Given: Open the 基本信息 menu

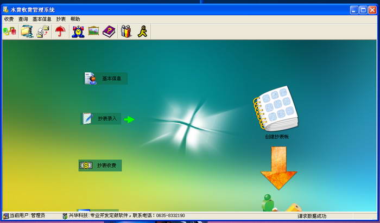Looking at the screenshot, I should click(42, 19).
